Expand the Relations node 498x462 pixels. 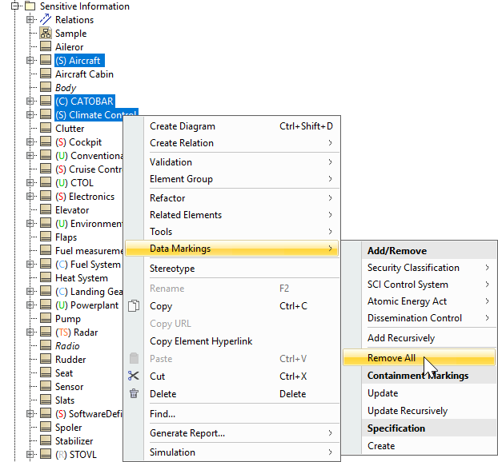tap(30, 20)
